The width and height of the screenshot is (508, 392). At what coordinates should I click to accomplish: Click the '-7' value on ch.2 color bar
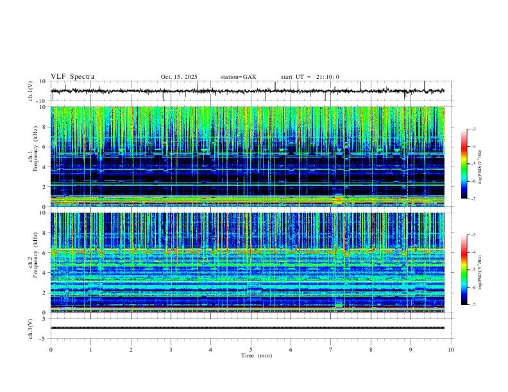point(473,305)
